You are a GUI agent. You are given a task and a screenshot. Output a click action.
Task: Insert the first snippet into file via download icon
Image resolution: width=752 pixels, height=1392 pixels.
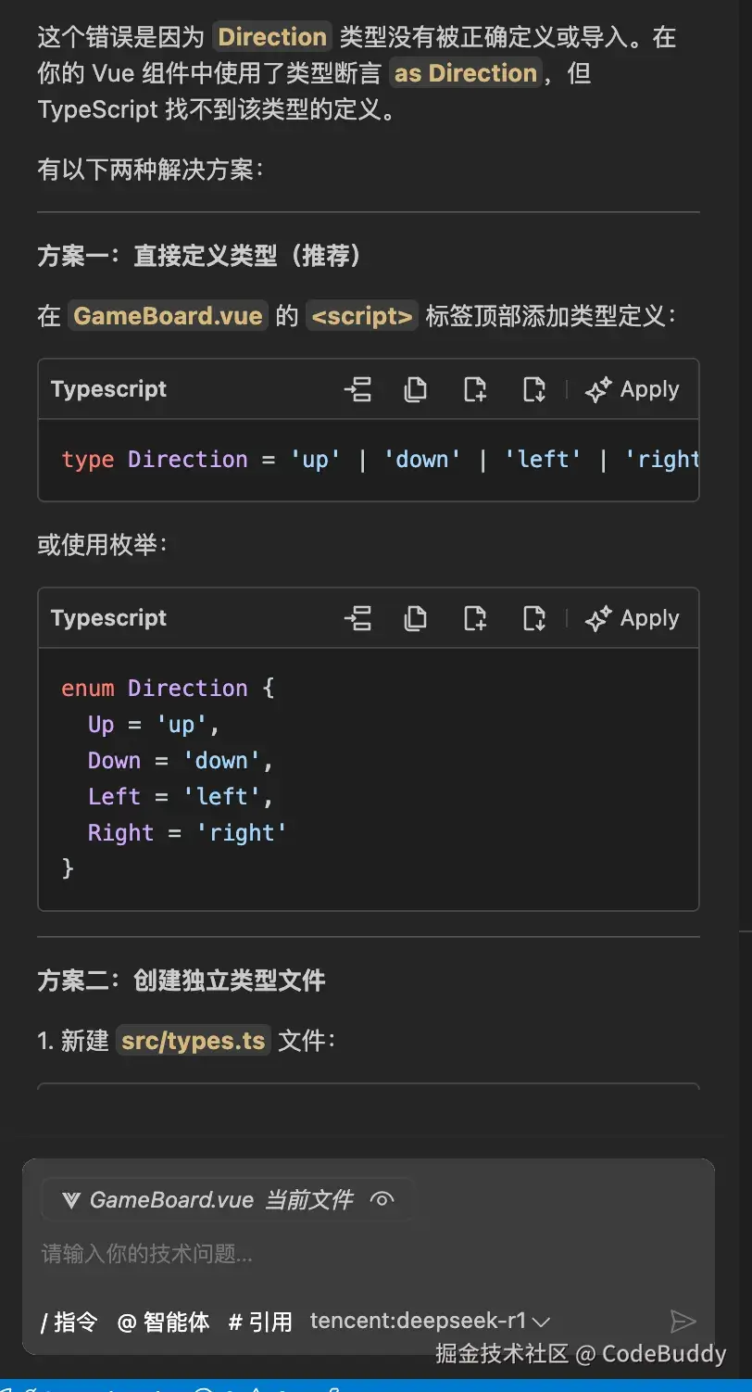[533, 389]
